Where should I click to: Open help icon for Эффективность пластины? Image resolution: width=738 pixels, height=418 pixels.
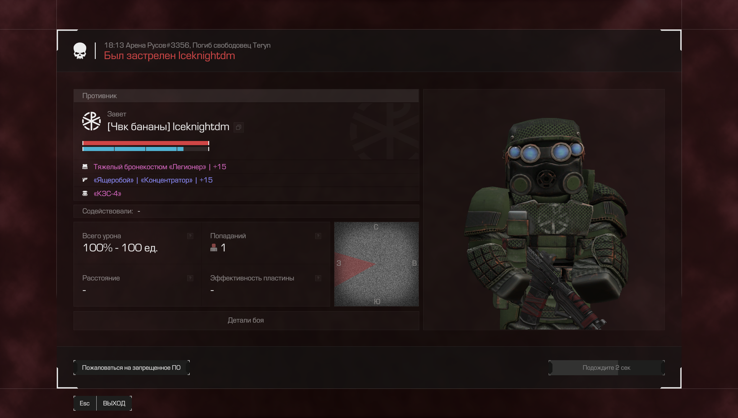click(318, 278)
